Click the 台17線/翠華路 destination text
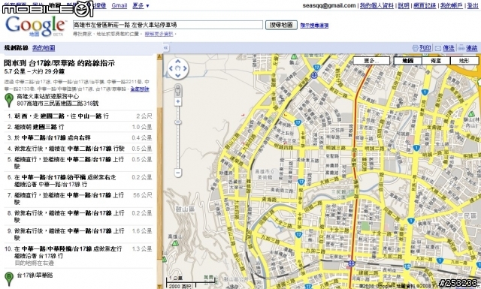Image resolution: width=481 pixels, height=289 pixels. [x=35, y=275]
